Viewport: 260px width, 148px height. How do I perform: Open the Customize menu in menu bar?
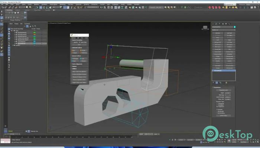78,4
